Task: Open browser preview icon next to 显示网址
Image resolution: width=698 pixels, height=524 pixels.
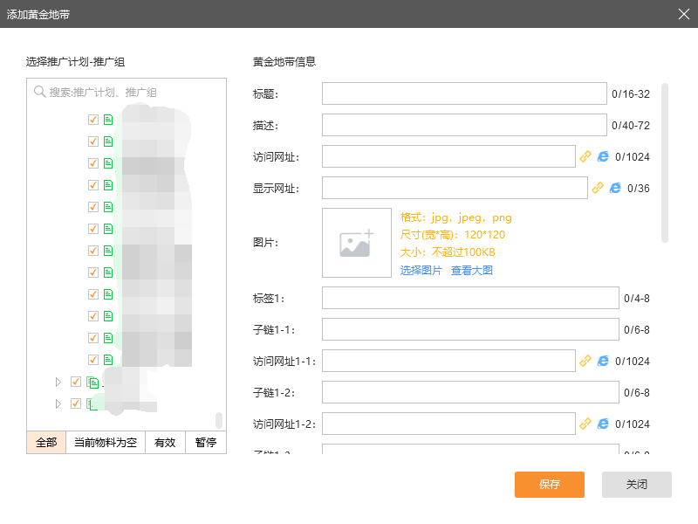Action: [x=615, y=188]
